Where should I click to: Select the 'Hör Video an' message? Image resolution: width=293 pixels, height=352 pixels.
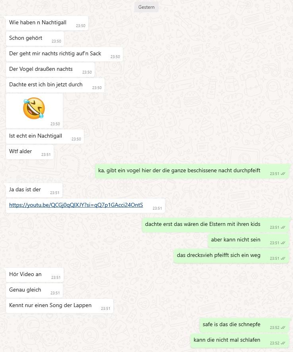click(x=35, y=275)
